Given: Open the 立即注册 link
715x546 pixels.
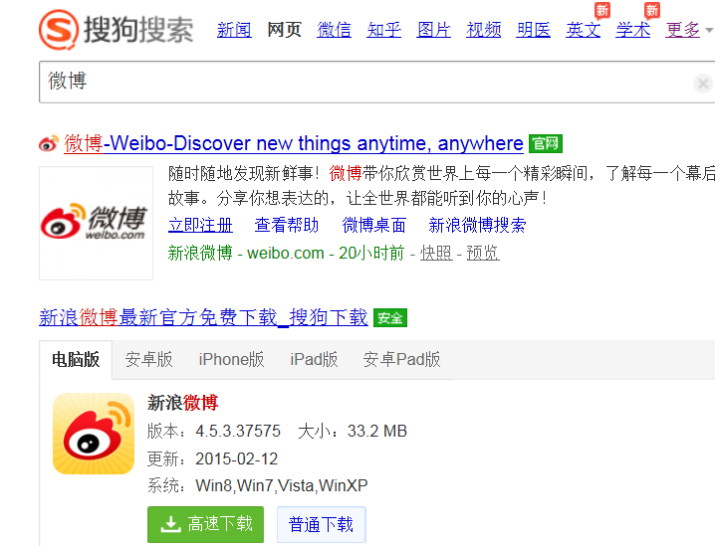Looking at the screenshot, I should coord(200,225).
